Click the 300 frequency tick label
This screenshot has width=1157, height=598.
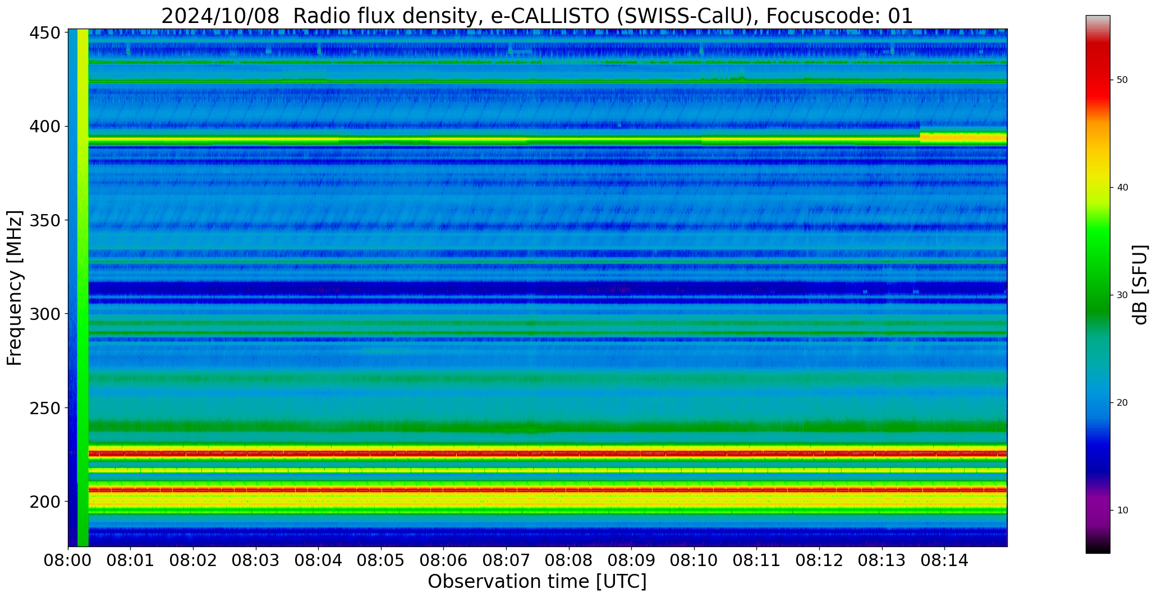tap(45, 314)
